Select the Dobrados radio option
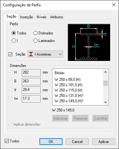 click(35, 33)
